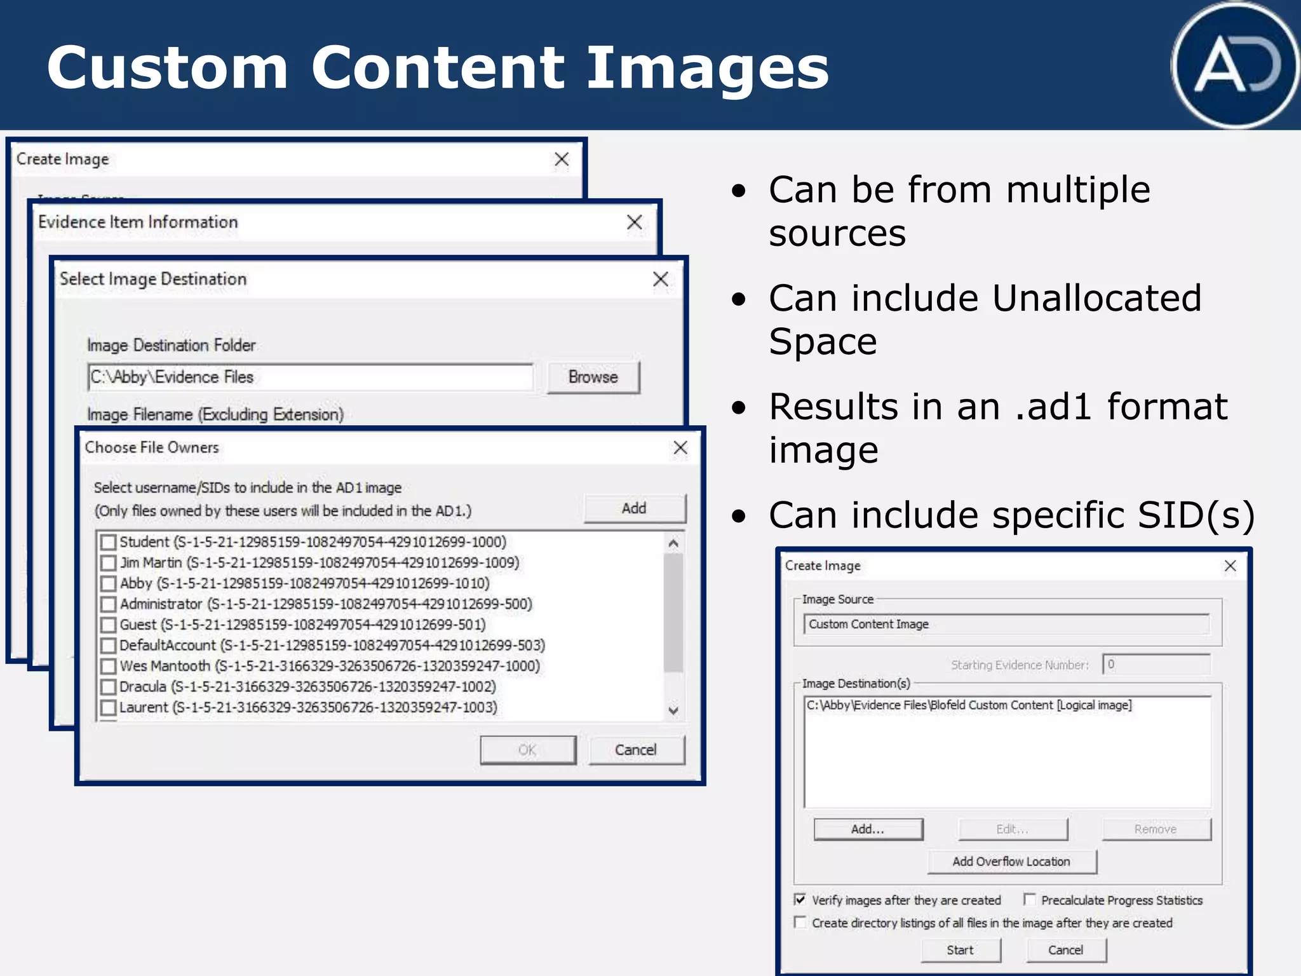Close the Select Image Destination dialog

coord(661,280)
